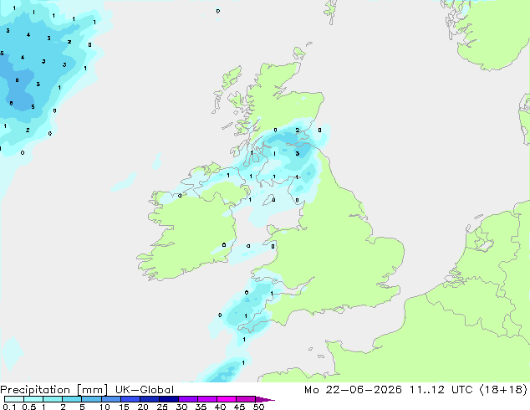Click the above-50 arrow end of legend
The height and width of the screenshot is (410, 530).
(x=265, y=399)
